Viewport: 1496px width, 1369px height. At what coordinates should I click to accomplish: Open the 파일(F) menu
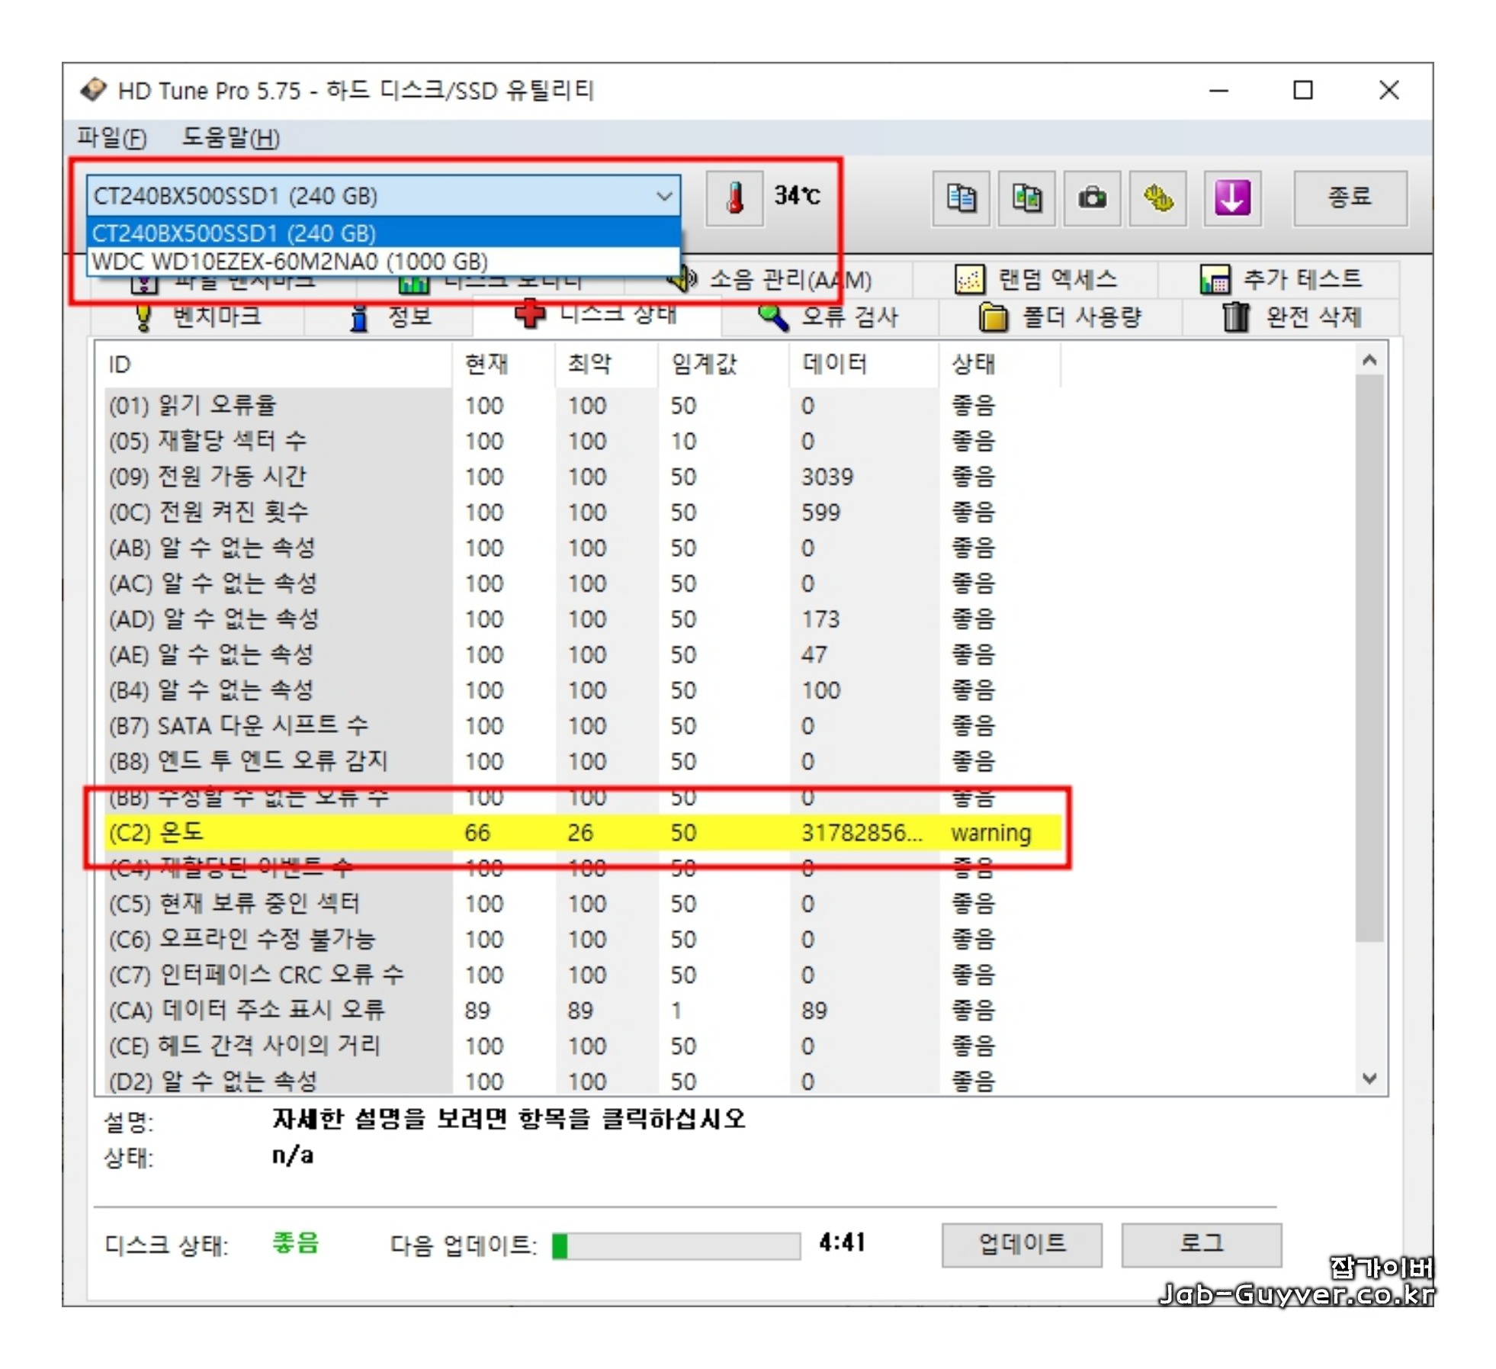point(111,138)
